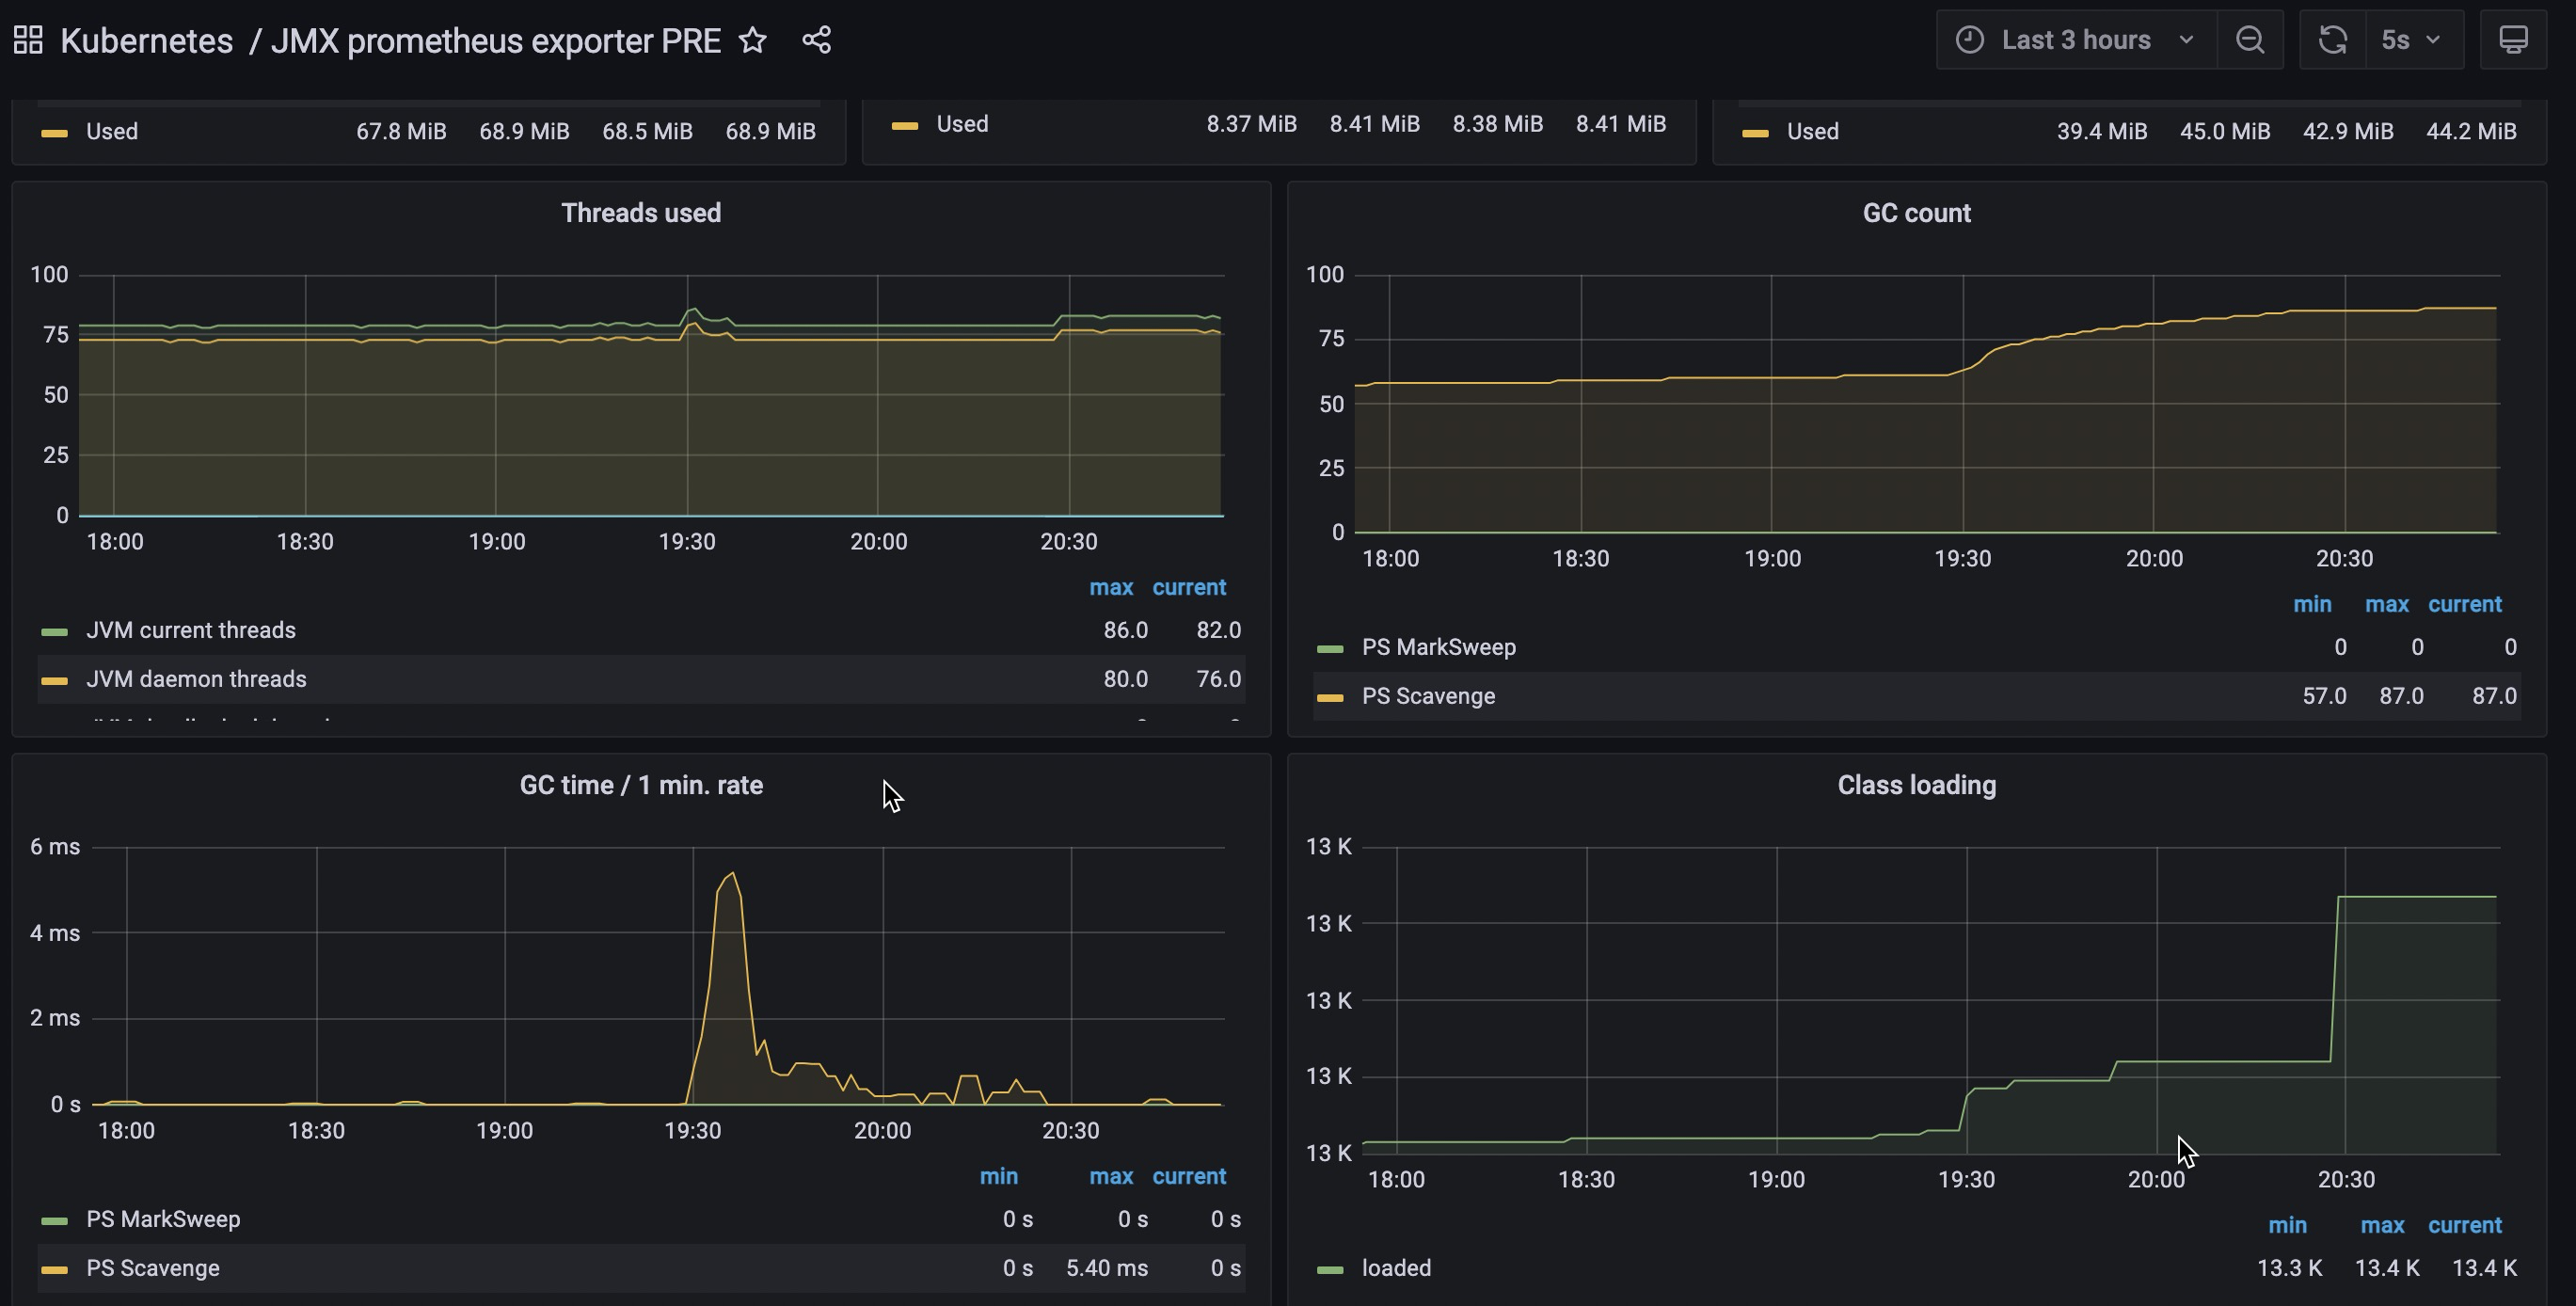
Task: Select the 87.0 current PS Scavenge value
Action: (2494, 696)
